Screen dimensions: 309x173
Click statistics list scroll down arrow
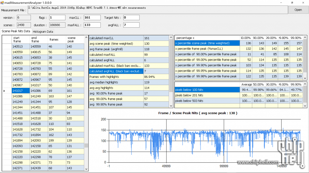(x=171, y=106)
